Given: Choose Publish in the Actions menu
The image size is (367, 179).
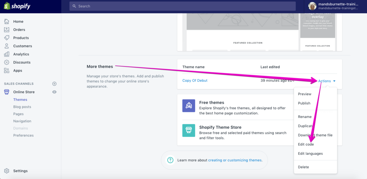Looking at the screenshot, I should (x=304, y=103).
